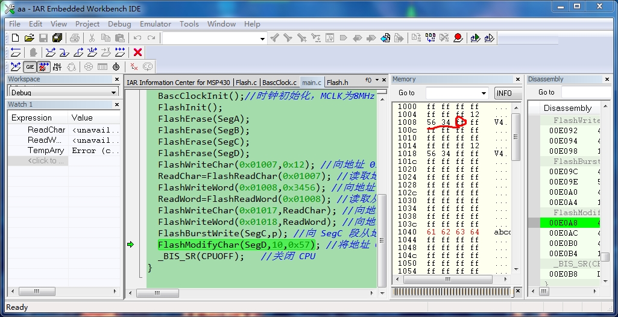Click the Make build icon

click(430, 38)
